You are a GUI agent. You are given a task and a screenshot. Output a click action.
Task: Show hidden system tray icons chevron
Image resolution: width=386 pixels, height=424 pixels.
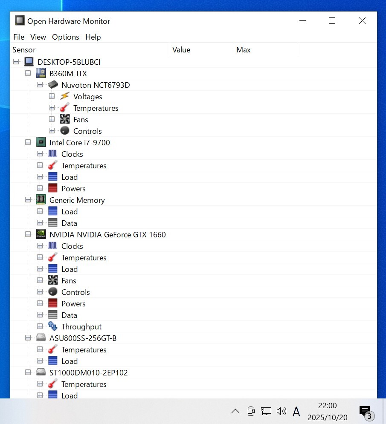[x=235, y=411]
